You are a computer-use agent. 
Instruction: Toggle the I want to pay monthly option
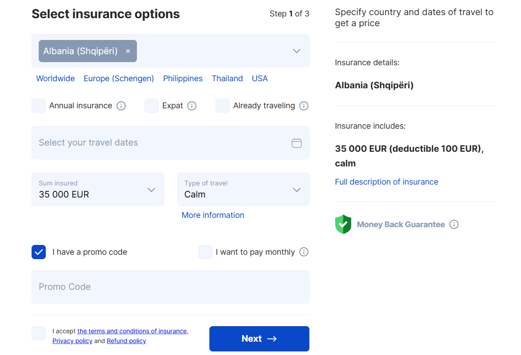click(x=205, y=252)
